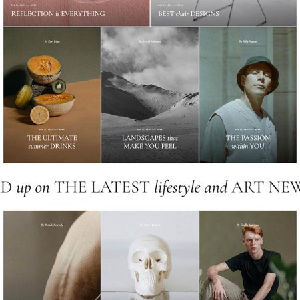The height and width of the screenshot is (300, 300).
Task: Click the beige fabric close-up card
Action: click(52, 255)
